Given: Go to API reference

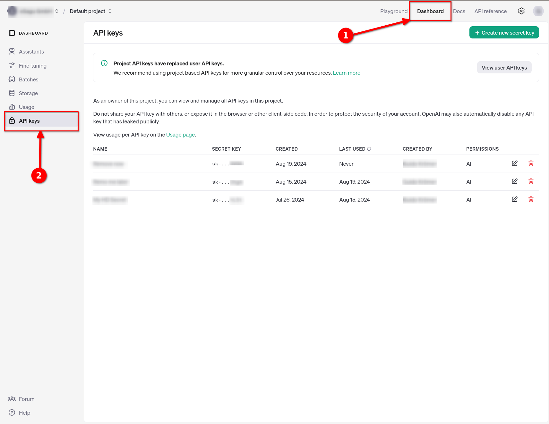Looking at the screenshot, I should (490, 11).
